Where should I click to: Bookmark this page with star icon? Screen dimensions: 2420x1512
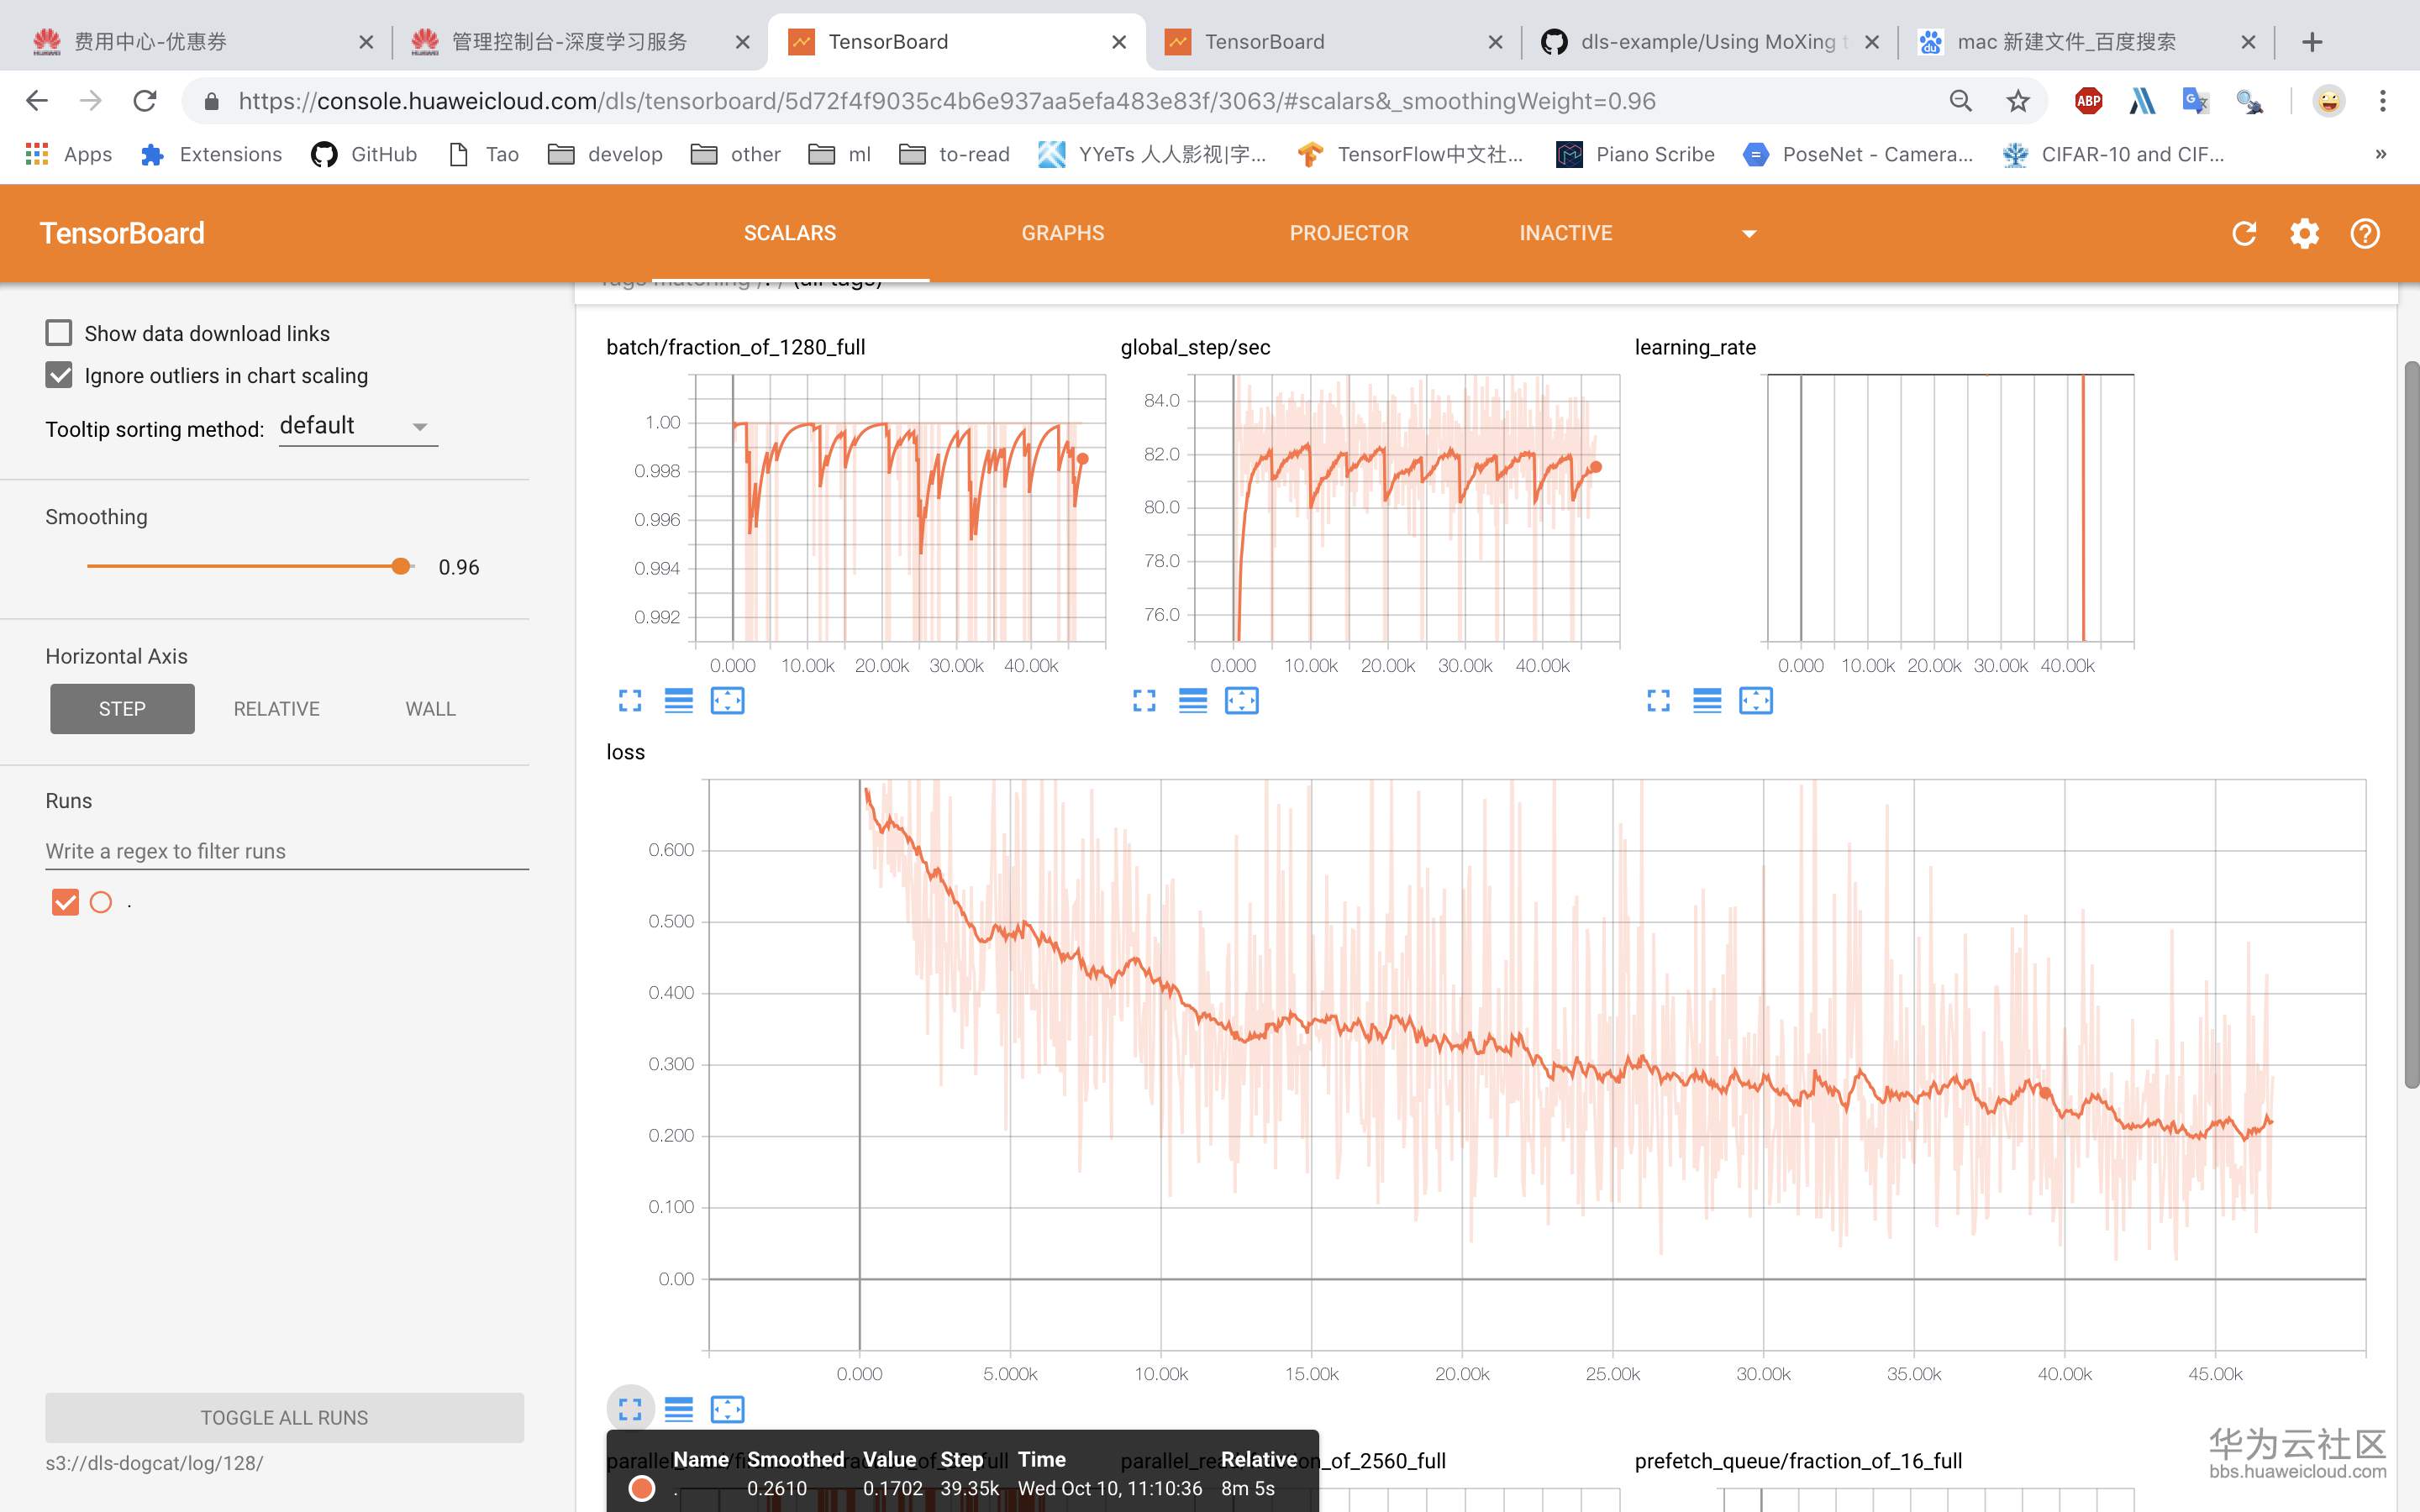coord(2017,101)
